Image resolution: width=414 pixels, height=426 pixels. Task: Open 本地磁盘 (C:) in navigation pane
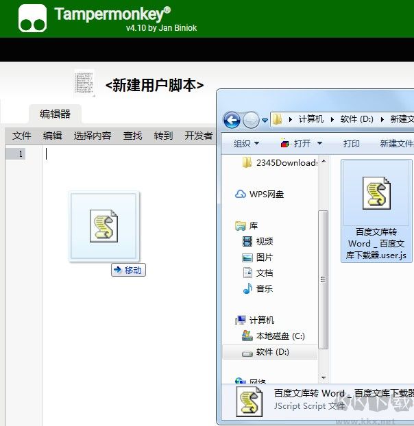pos(273,336)
